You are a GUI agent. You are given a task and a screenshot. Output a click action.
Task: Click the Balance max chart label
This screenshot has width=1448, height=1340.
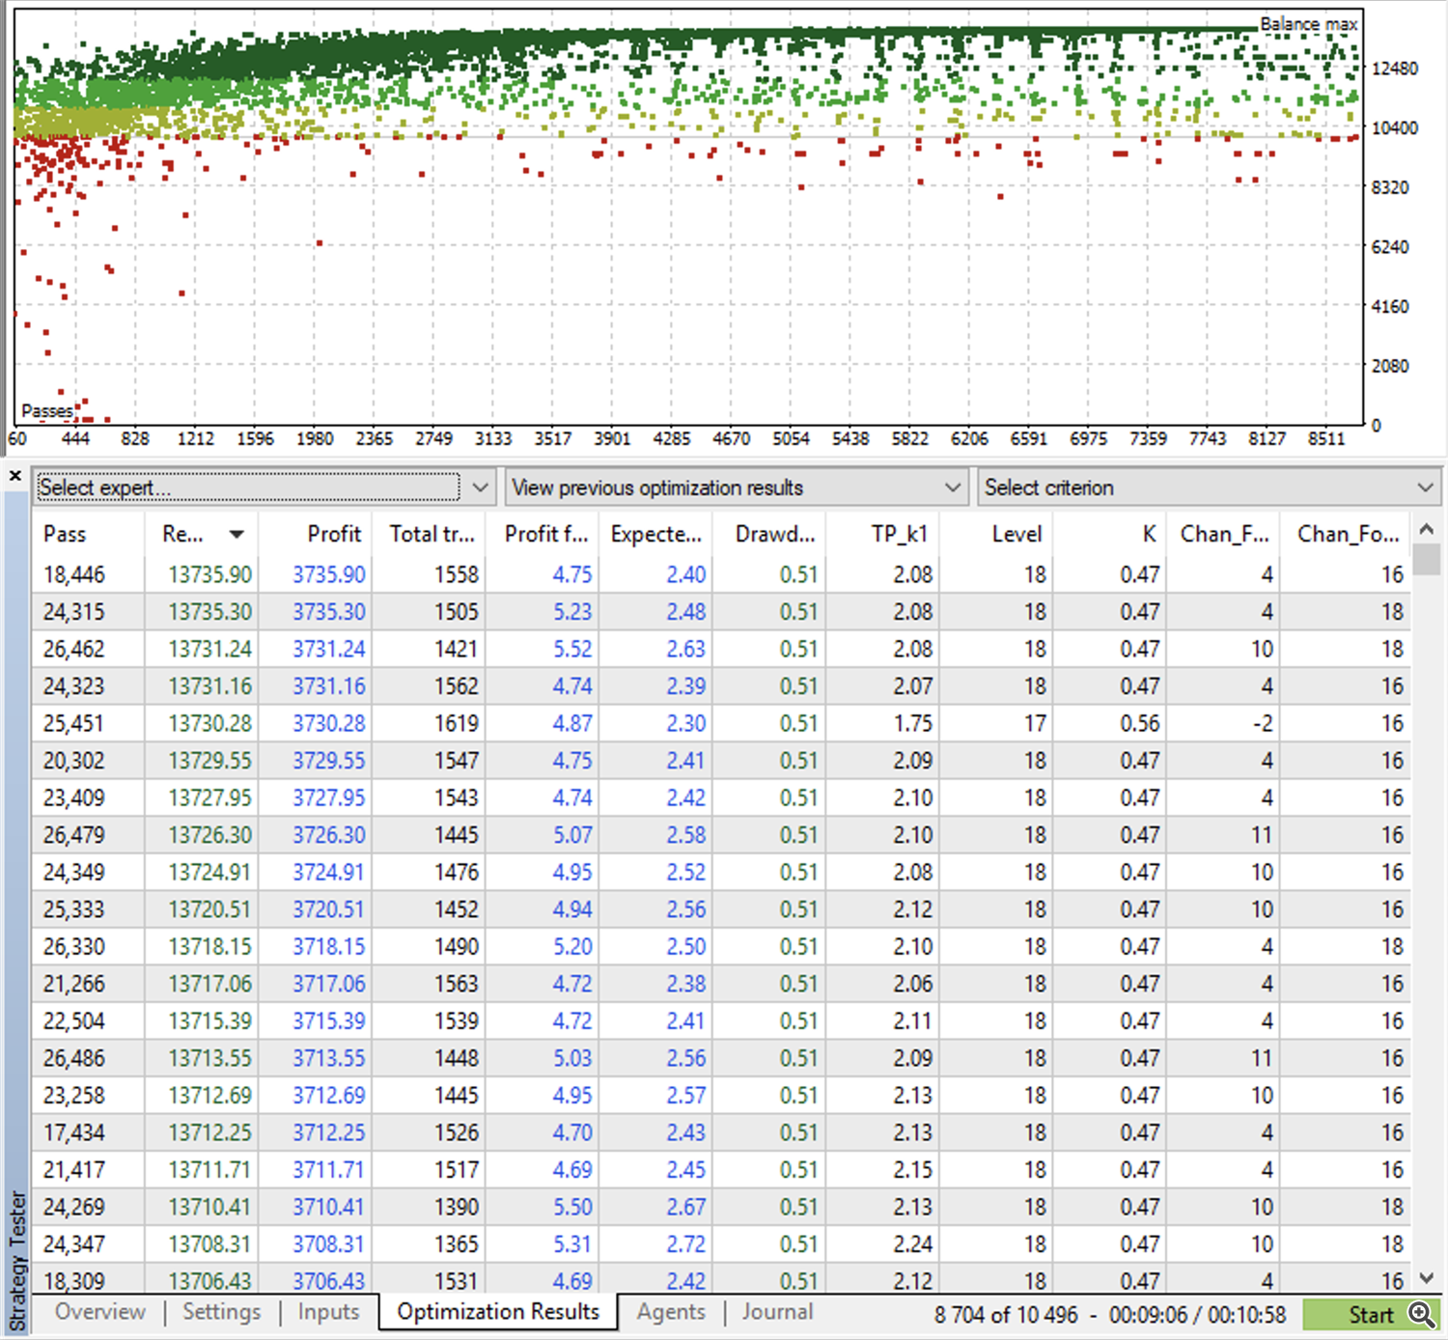[x=1309, y=24]
